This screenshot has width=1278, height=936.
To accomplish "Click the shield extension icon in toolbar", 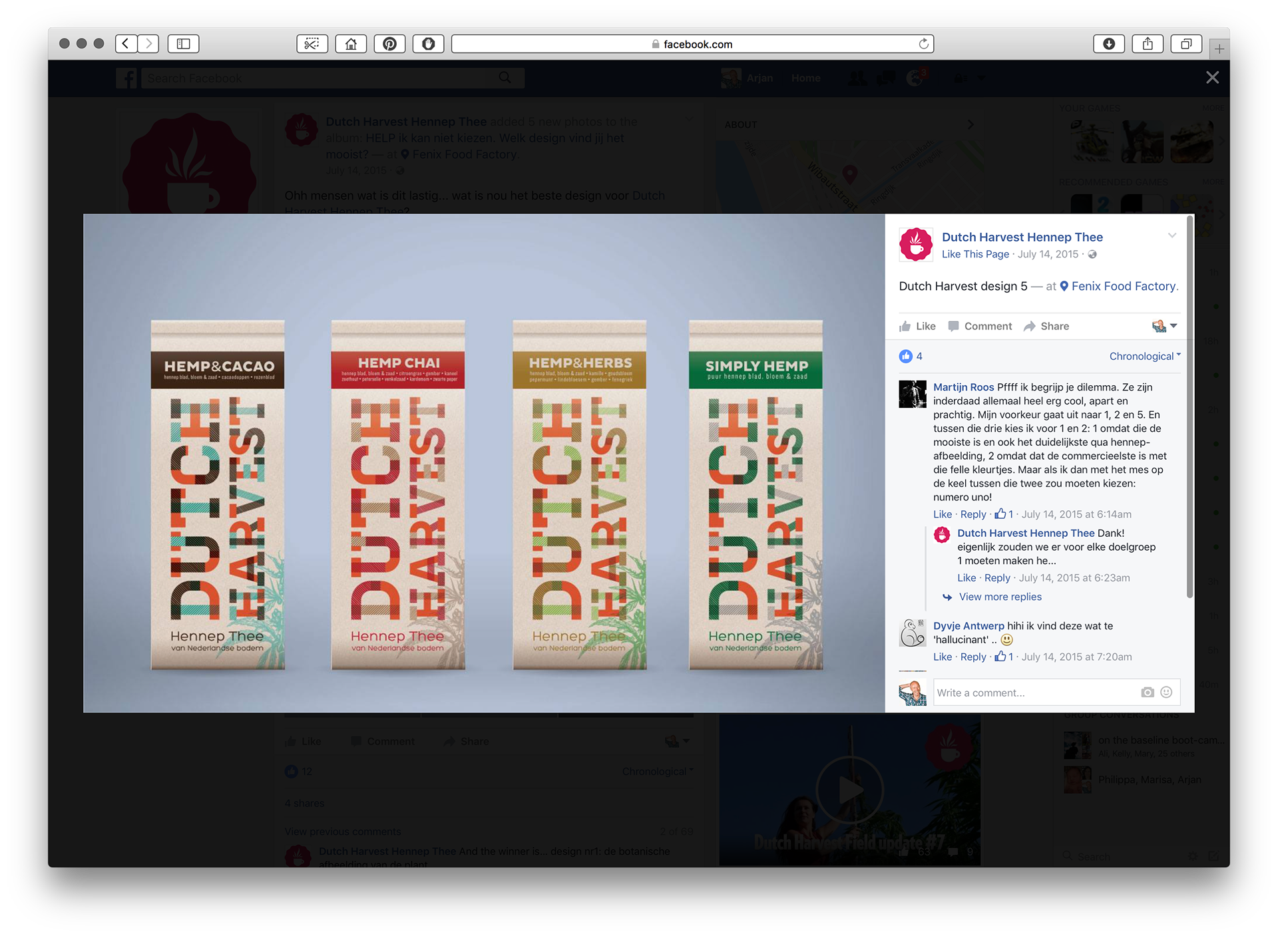I will click(428, 44).
